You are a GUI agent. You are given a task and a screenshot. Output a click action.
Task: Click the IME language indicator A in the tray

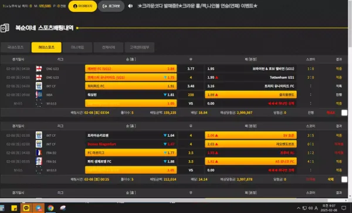[316, 208]
